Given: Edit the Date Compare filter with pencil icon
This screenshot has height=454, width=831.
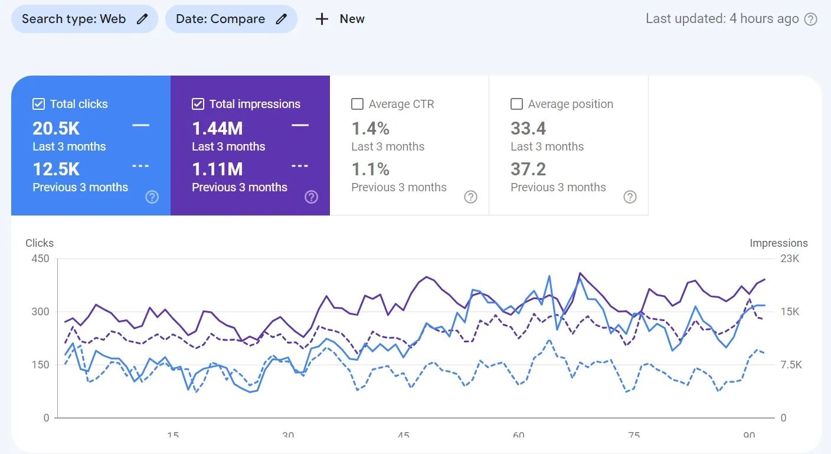Looking at the screenshot, I should [x=281, y=18].
